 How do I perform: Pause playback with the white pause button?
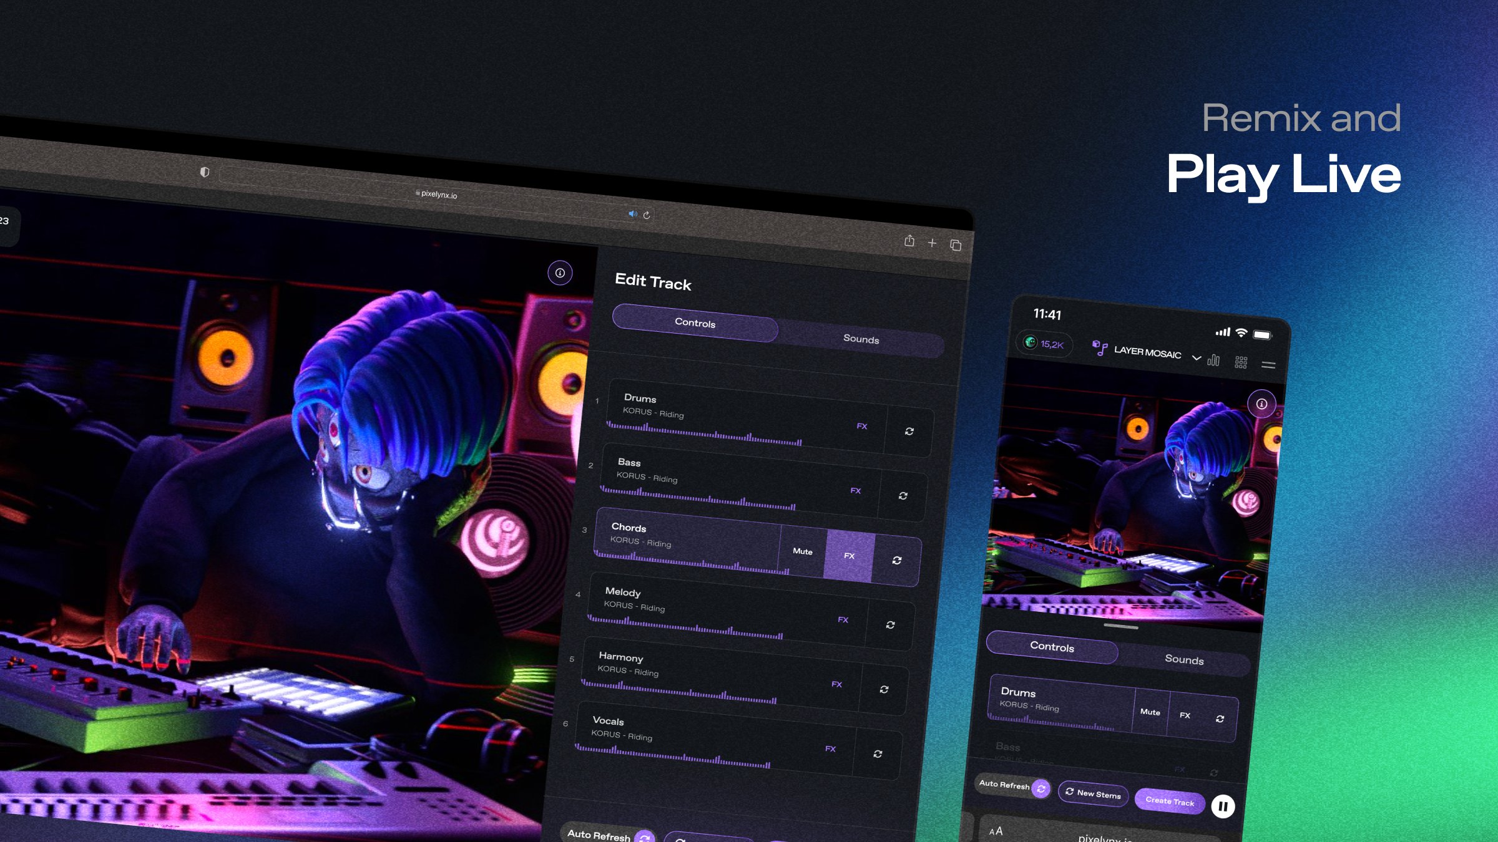[x=1223, y=806]
